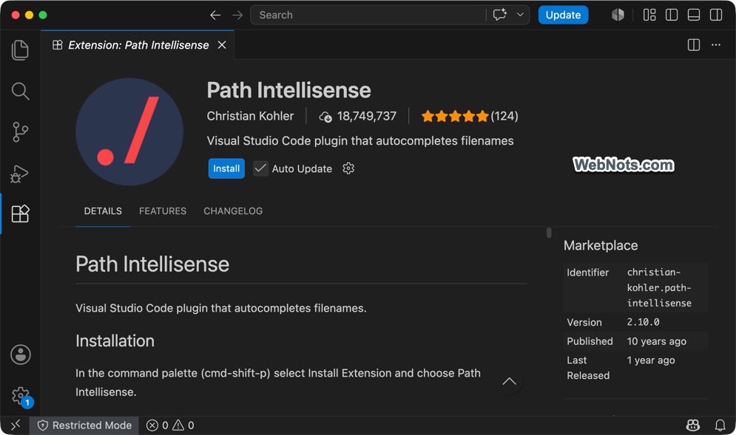Screen dimensions: 736x435
Task: Install the Path Intellisense extension
Action: tap(226, 168)
